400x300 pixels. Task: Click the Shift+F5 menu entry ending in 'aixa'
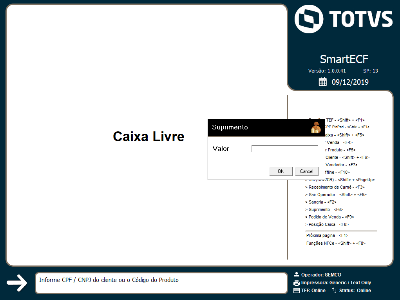(x=344, y=135)
